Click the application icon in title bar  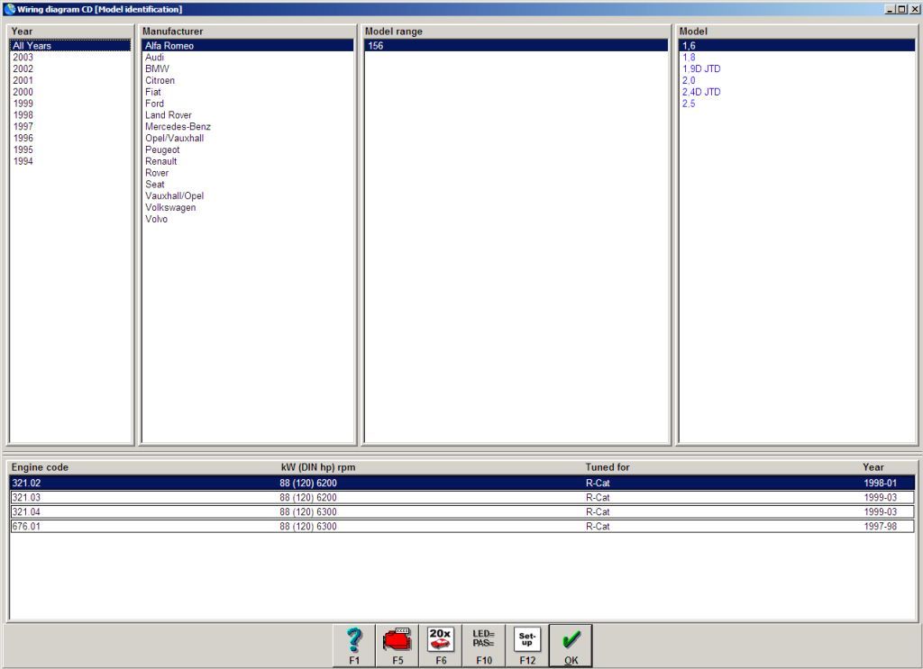coord(9,9)
